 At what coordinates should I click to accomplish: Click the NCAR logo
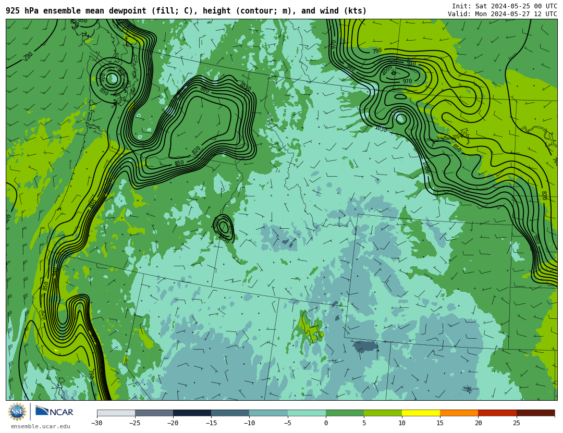point(54,412)
